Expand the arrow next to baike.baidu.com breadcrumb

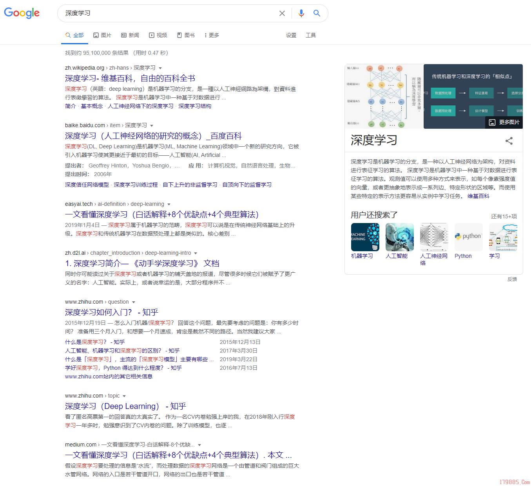point(152,125)
